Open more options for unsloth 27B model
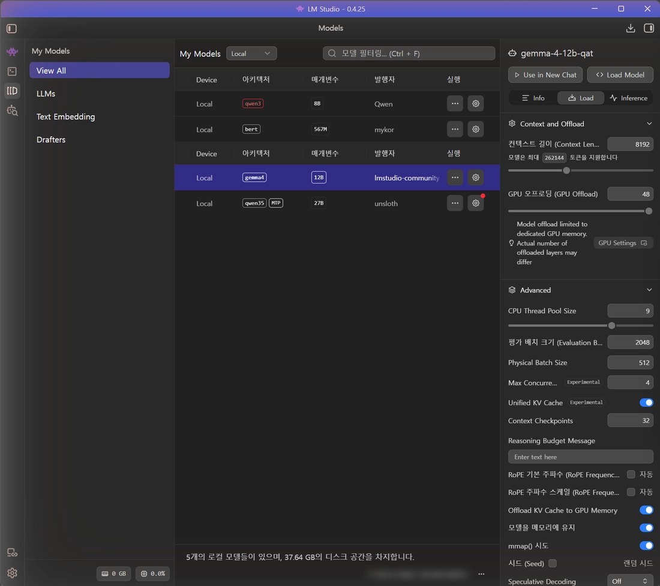 (x=455, y=203)
